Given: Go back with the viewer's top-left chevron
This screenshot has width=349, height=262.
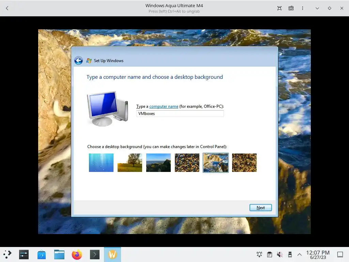Looking at the screenshot, I should pyautogui.click(x=7, y=8).
